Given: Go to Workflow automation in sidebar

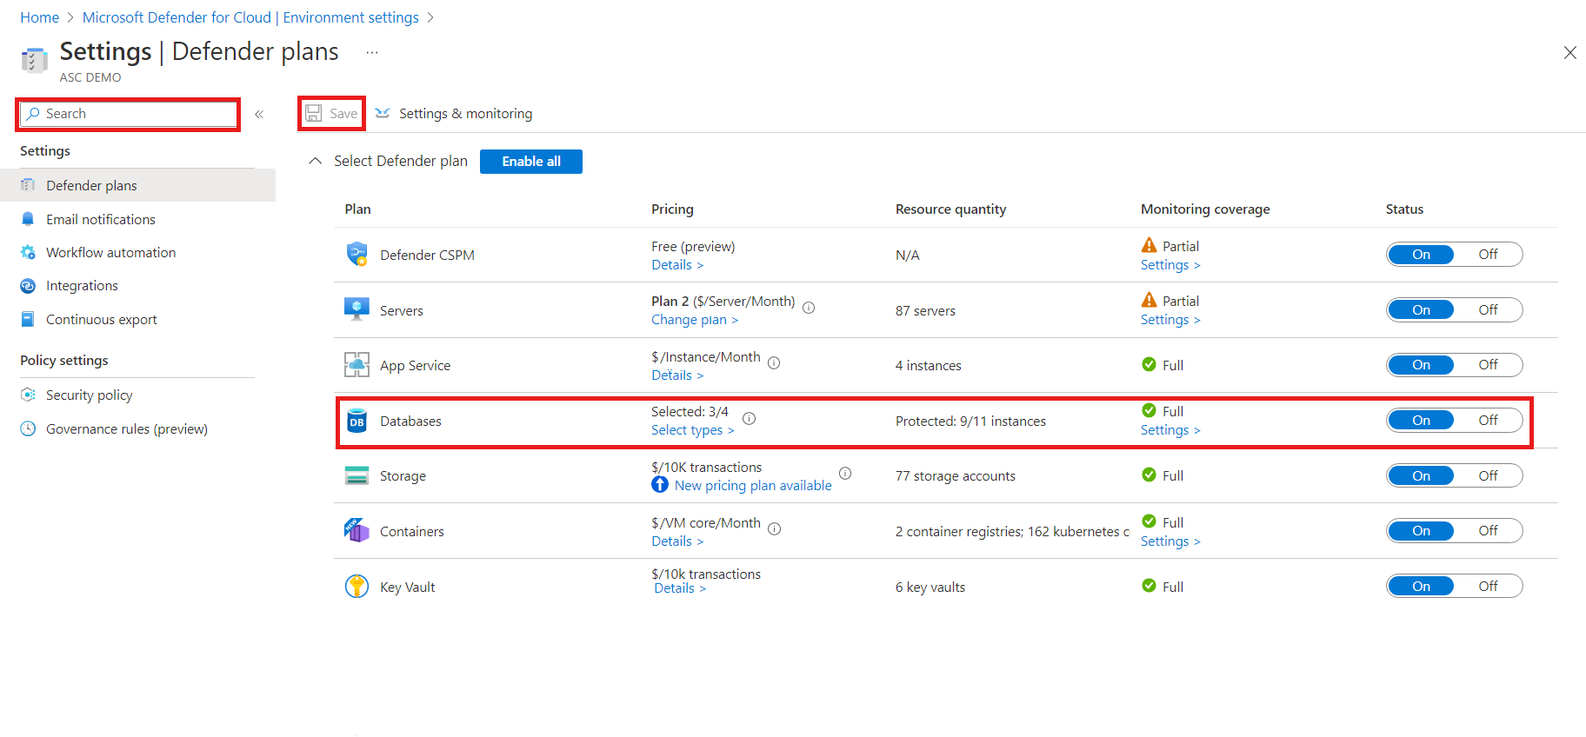Looking at the screenshot, I should [110, 252].
